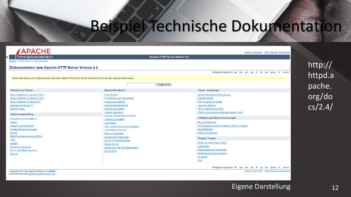
Task: Open Serverweite Konfiguration
Action: 117,137
